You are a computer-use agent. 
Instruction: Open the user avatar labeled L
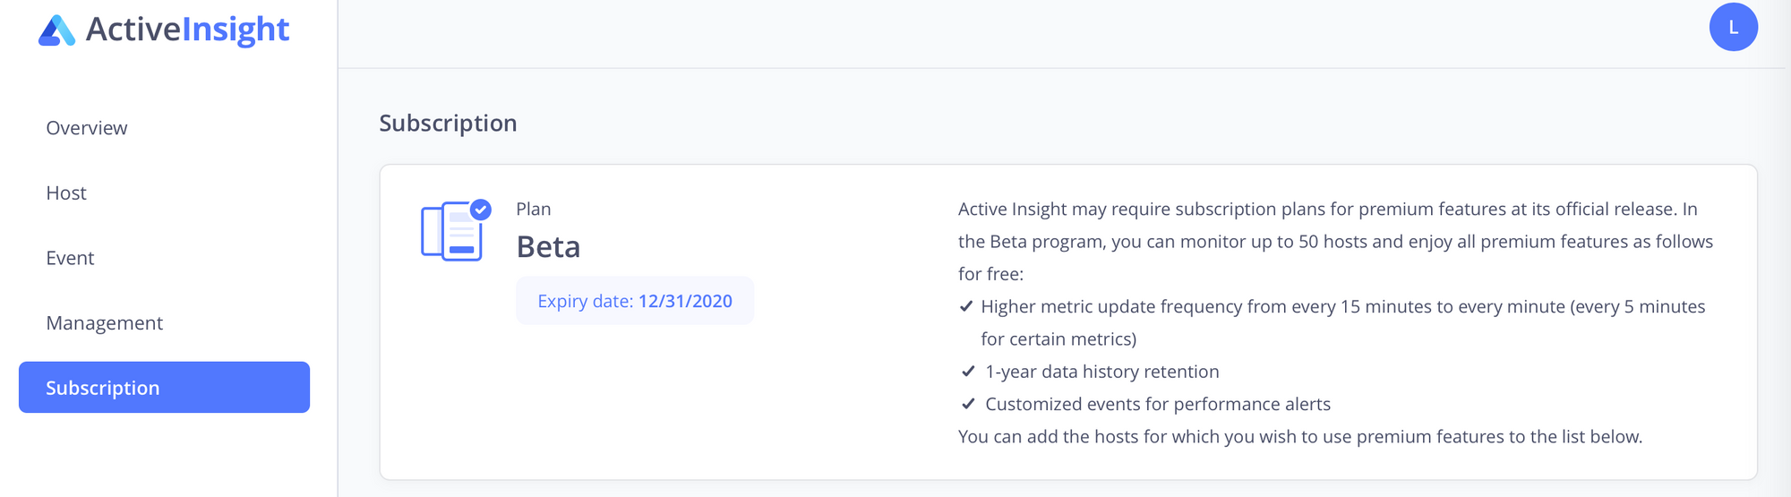click(x=1733, y=27)
